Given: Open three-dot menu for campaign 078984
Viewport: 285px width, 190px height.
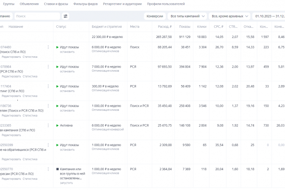Looking at the screenshot, I should 48,67.
